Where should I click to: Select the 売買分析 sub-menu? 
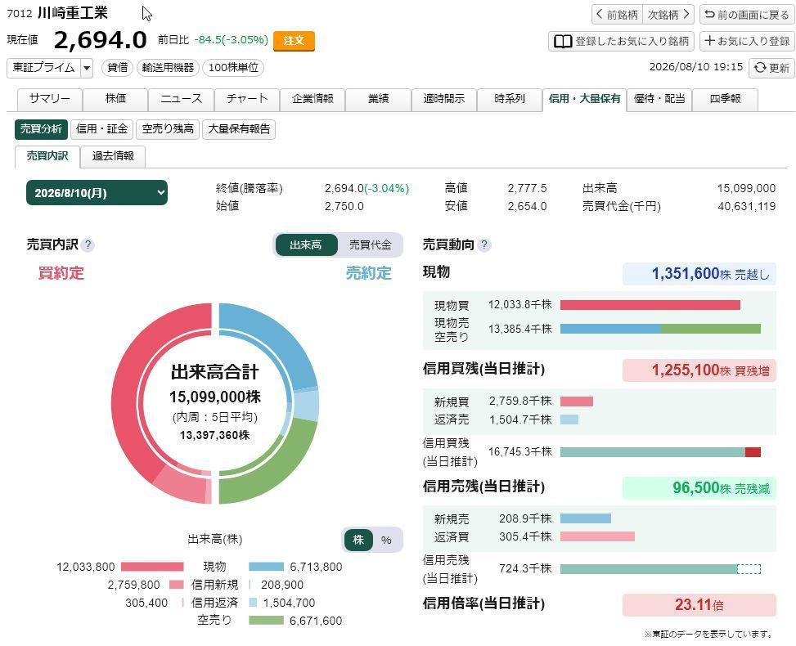41,129
